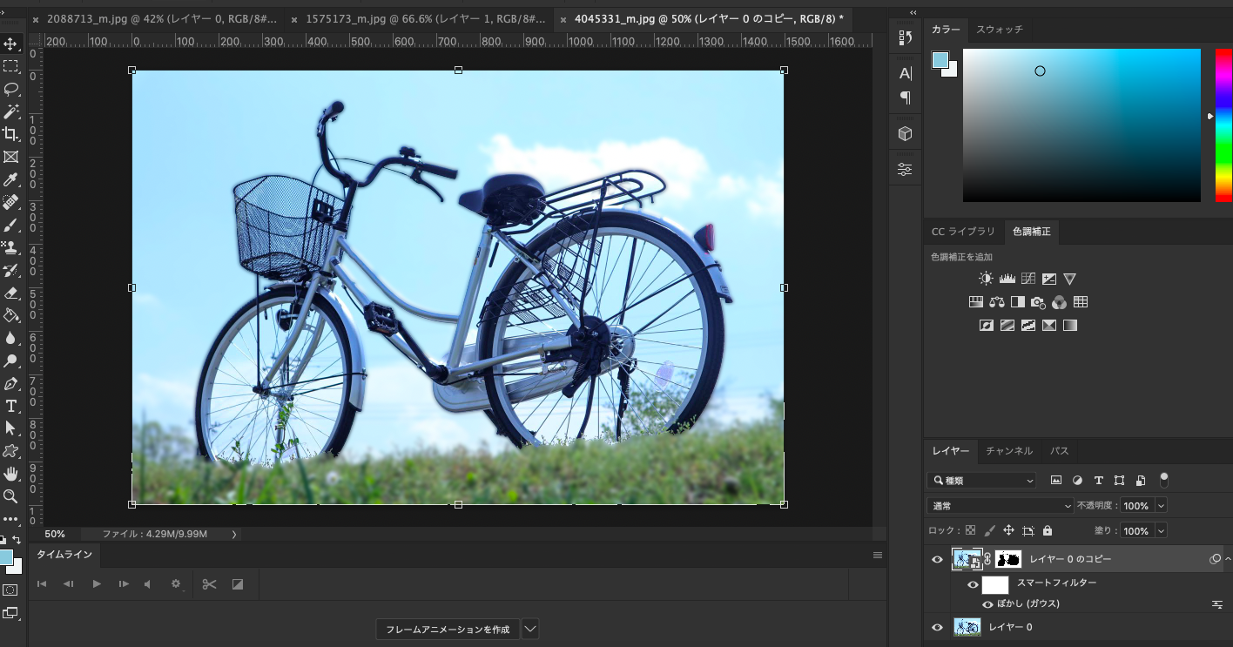Select the Eraser tool

[x=10, y=293]
